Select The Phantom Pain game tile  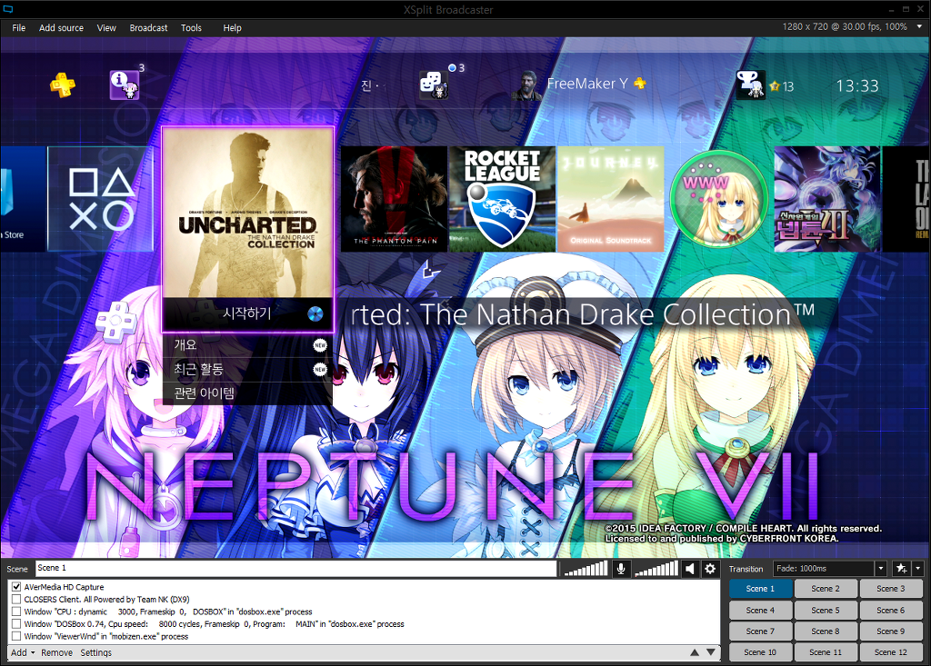[395, 199]
